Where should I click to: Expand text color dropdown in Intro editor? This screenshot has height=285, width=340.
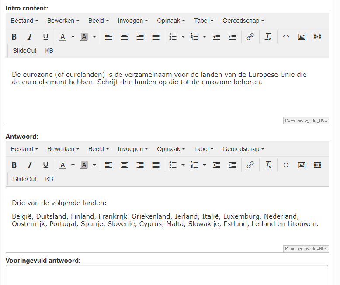(73, 37)
